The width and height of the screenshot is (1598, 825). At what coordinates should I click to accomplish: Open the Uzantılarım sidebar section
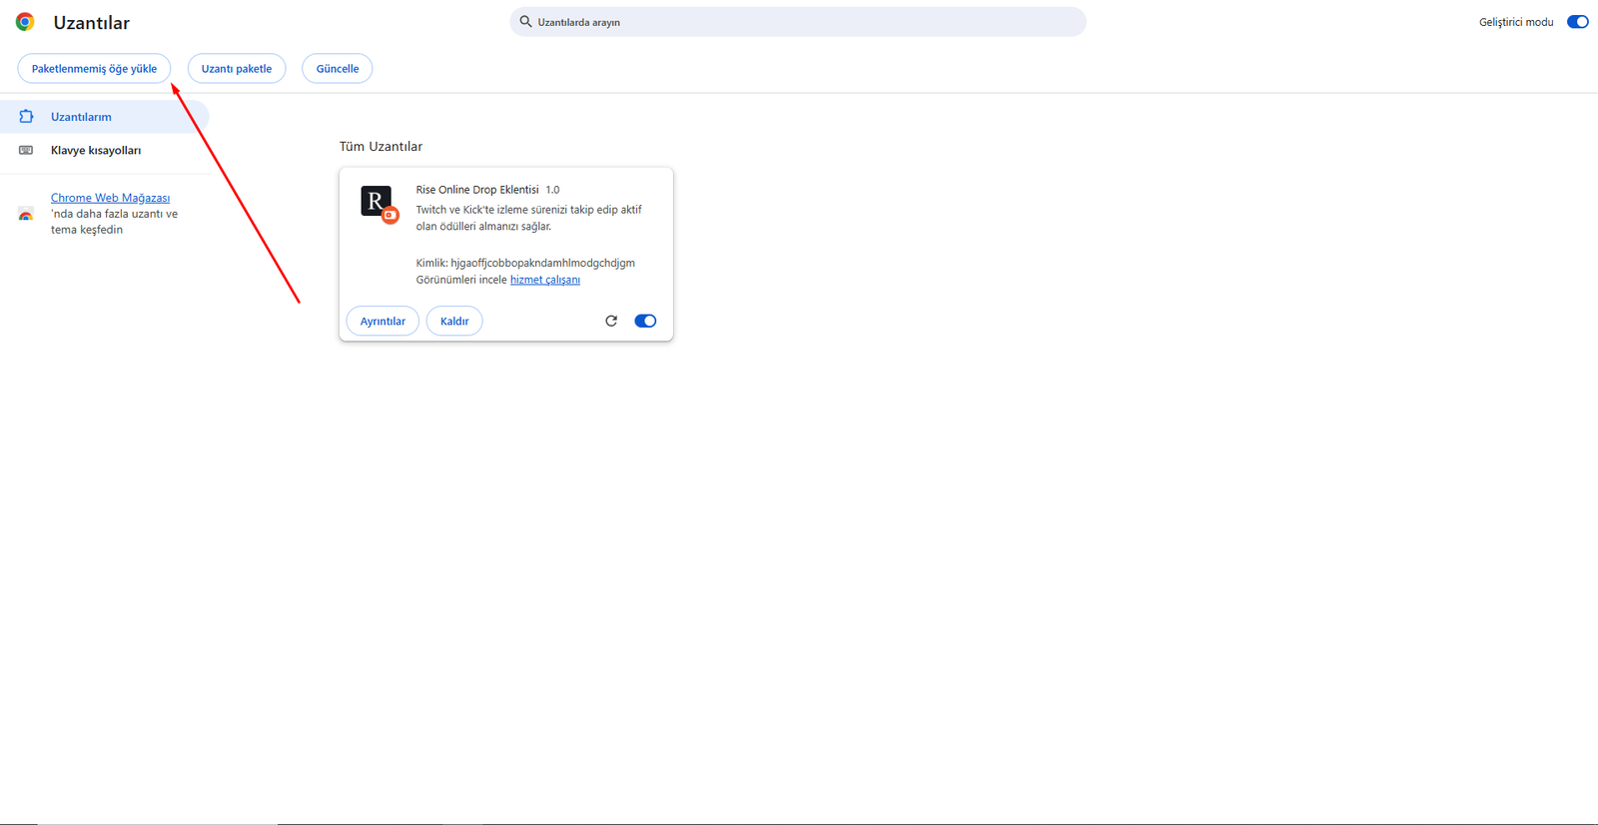(104, 117)
